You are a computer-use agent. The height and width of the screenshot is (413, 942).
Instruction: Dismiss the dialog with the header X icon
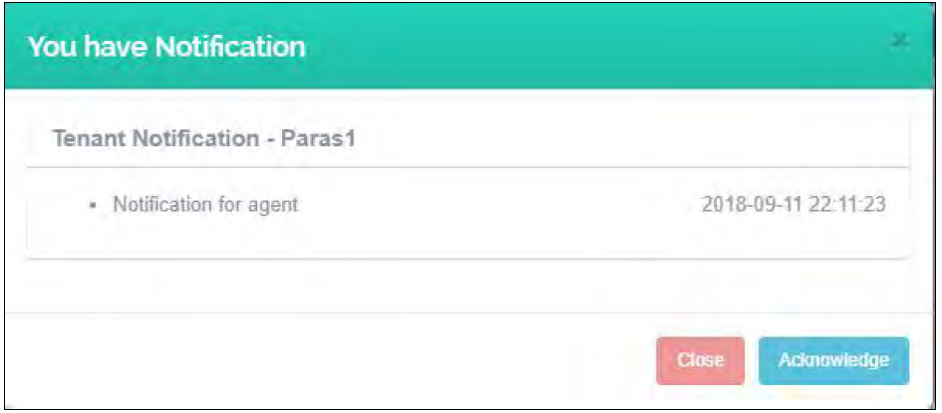point(899,41)
